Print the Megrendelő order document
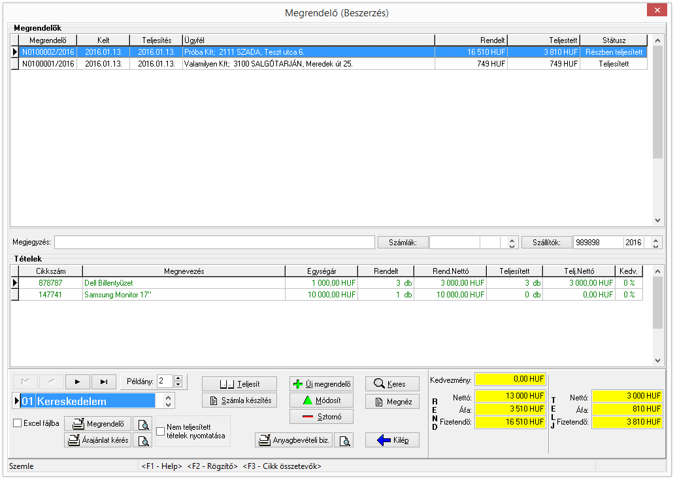The height and width of the screenshot is (480, 677). (98, 424)
